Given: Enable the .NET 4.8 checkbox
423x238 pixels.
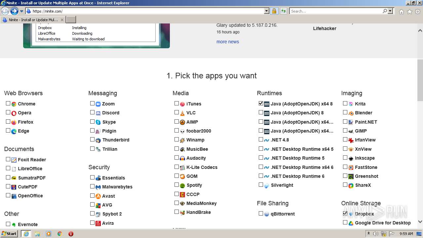Looking at the screenshot, I should pos(261,139).
